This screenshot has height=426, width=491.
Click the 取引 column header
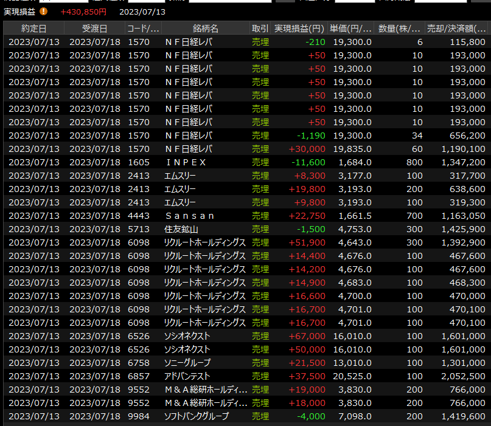260,29
